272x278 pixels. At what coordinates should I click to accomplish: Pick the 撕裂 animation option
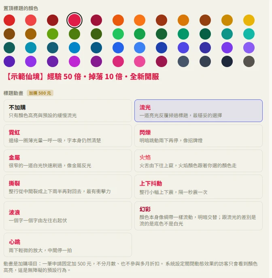(x=68, y=187)
